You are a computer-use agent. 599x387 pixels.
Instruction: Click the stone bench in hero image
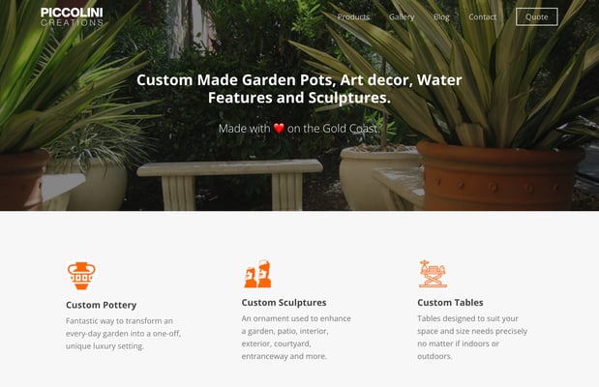point(230,184)
